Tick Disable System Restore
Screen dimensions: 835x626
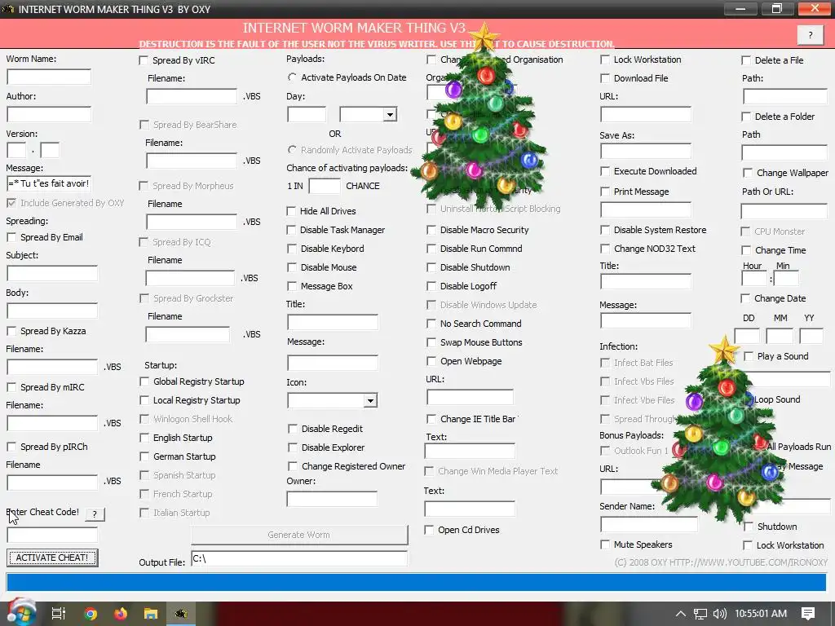click(x=605, y=230)
